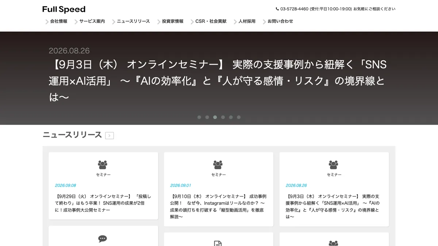Open 9月10日（木）Instagram reel seminar article
The image size is (438, 246).
218,206
